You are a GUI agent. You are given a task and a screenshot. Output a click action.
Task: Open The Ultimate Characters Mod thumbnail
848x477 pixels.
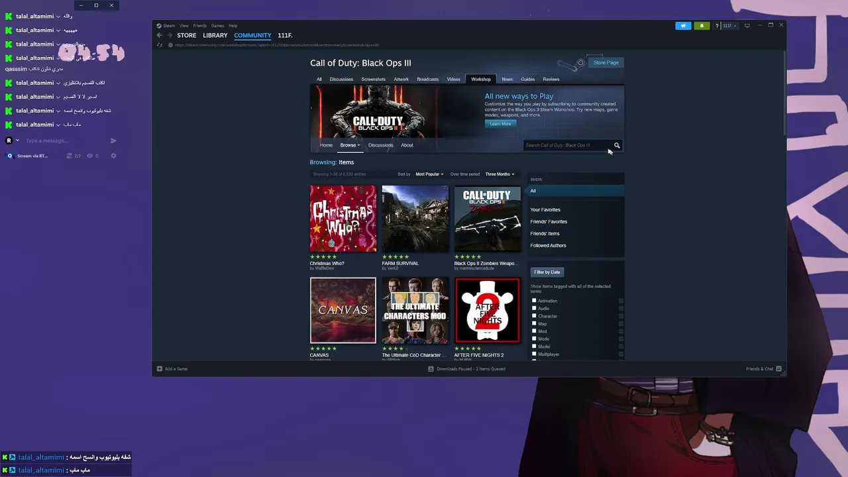coord(415,311)
